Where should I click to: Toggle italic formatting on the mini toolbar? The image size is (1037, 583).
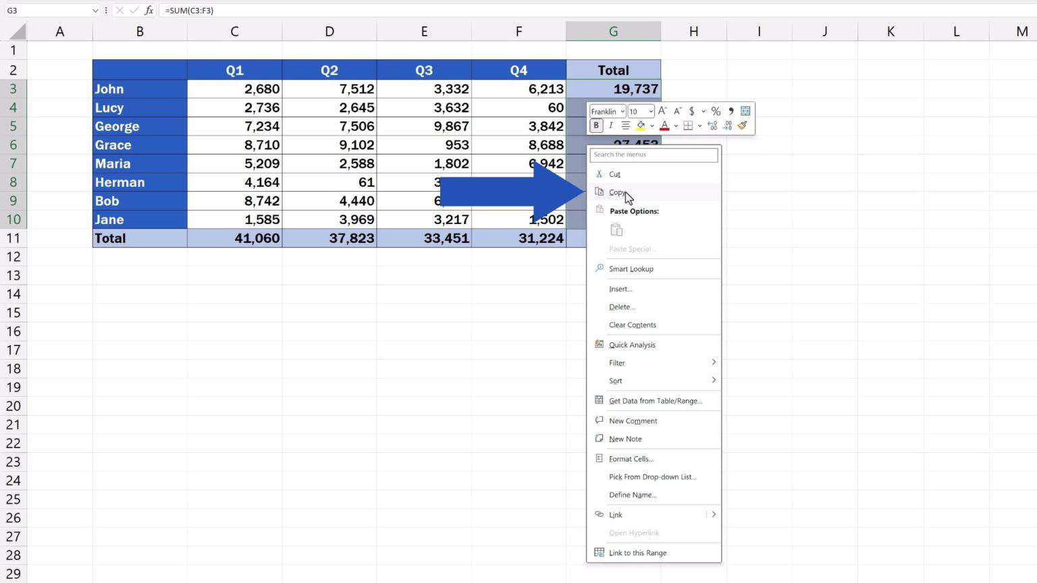coord(610,126)
